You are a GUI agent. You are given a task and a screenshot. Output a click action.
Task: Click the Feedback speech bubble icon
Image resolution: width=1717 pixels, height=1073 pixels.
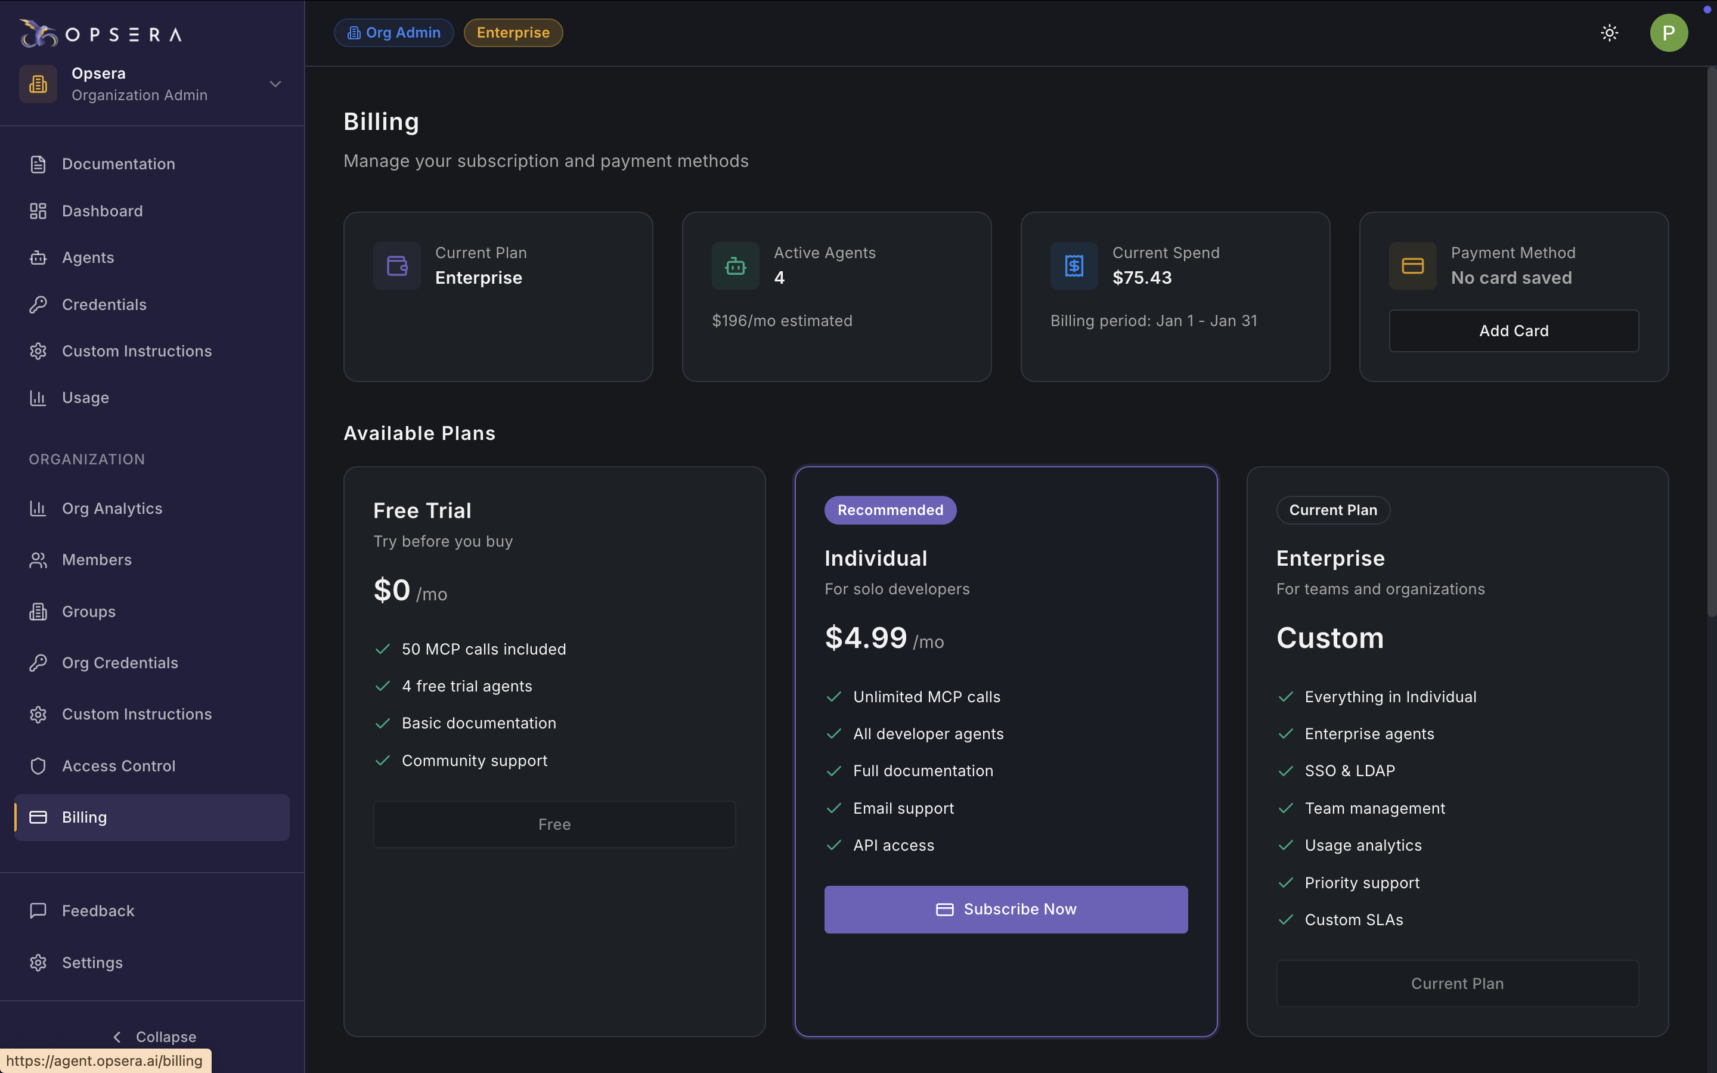(x=38, y=910)
